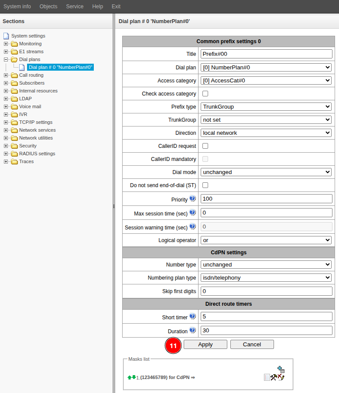This screenshot has height=393, width=339.
Task: Click the LDAP folder icon
Action: pyautogui.click(x=14, y=99)
